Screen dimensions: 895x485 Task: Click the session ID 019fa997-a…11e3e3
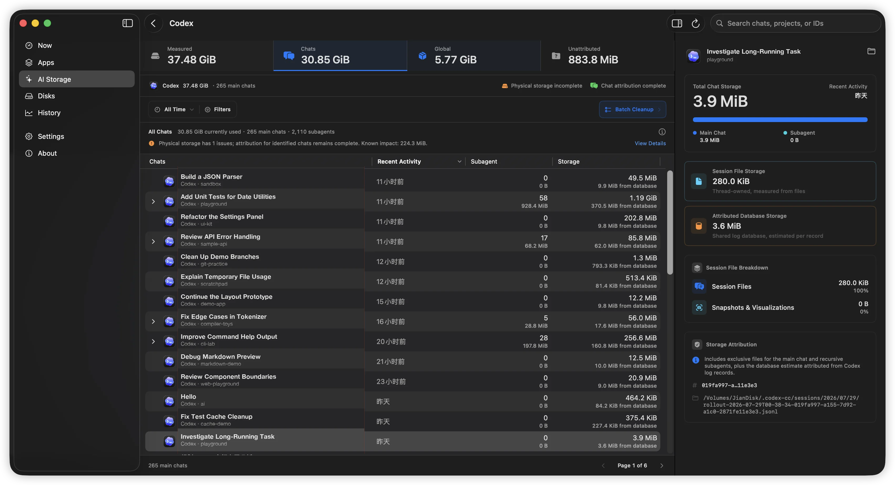(x=729, y=385)
